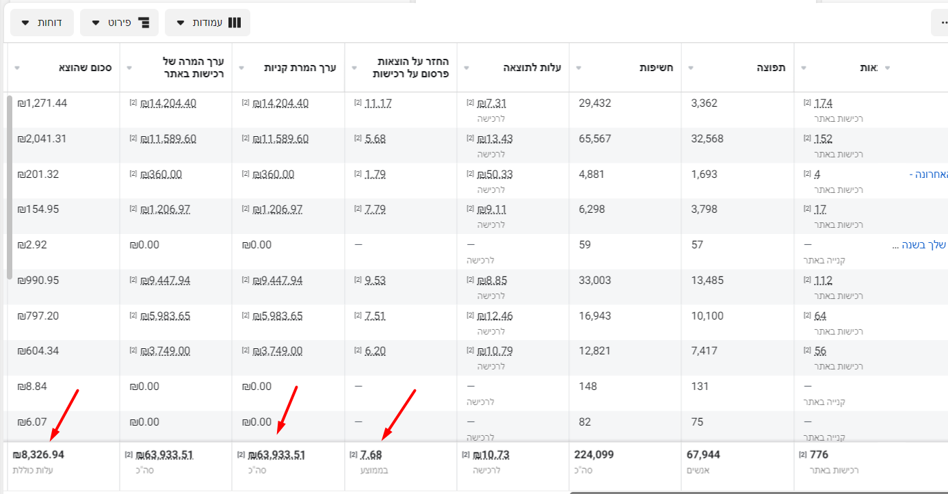Click footnote [2] icon beside ROAS 5.68
The width and height of the screenshot is (948, 494).
(x=358, y=138)
